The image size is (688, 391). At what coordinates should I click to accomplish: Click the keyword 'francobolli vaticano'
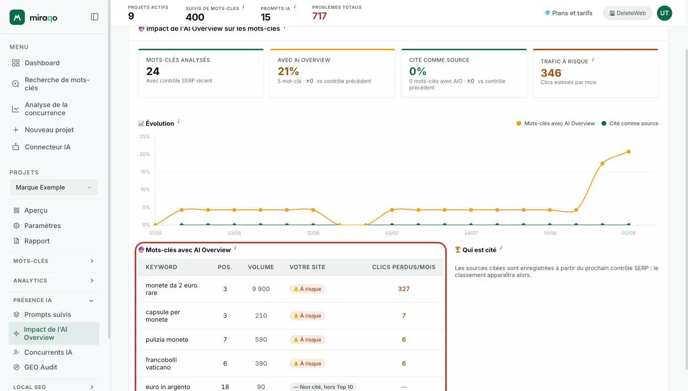(161, 364)
